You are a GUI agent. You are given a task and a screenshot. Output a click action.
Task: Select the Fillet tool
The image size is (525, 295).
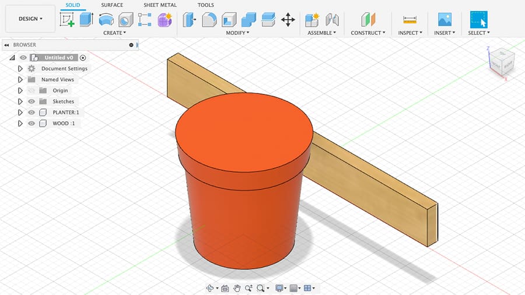(x=209, y=19)
